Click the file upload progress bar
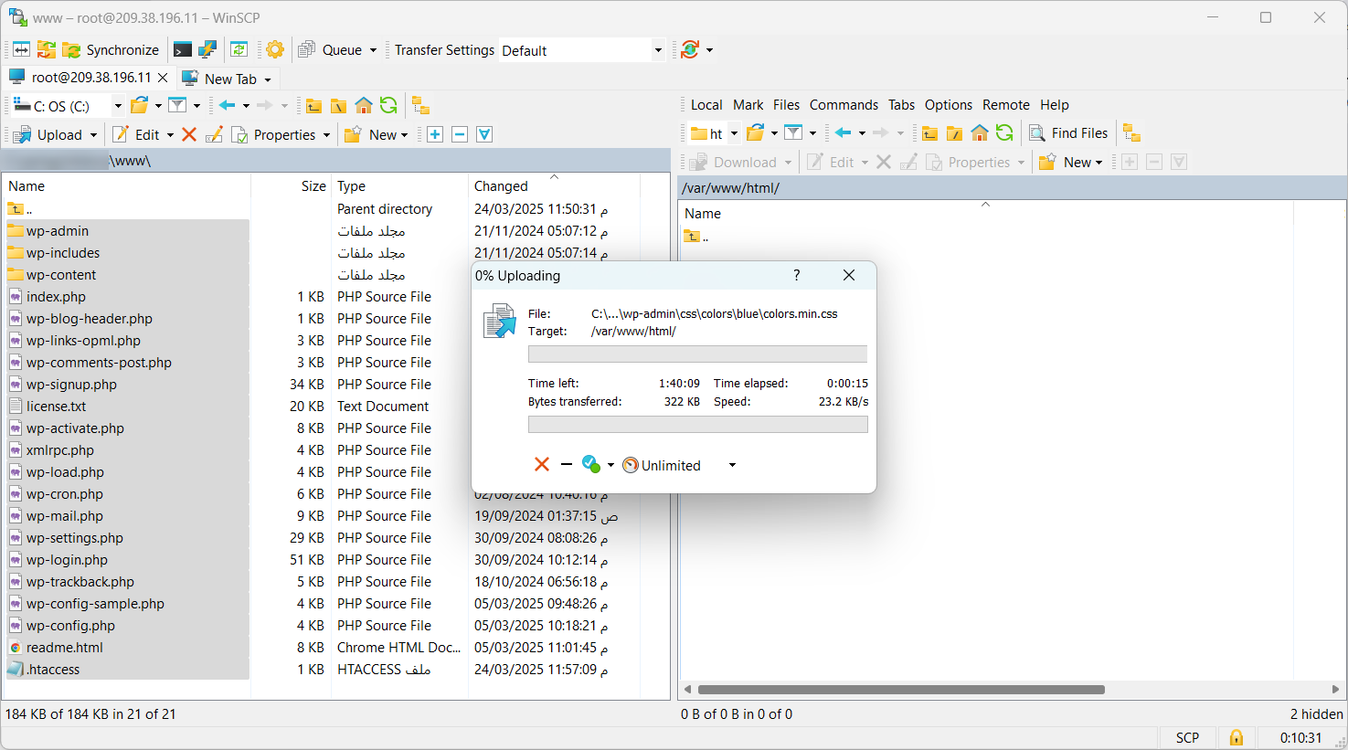 (697, 354)
